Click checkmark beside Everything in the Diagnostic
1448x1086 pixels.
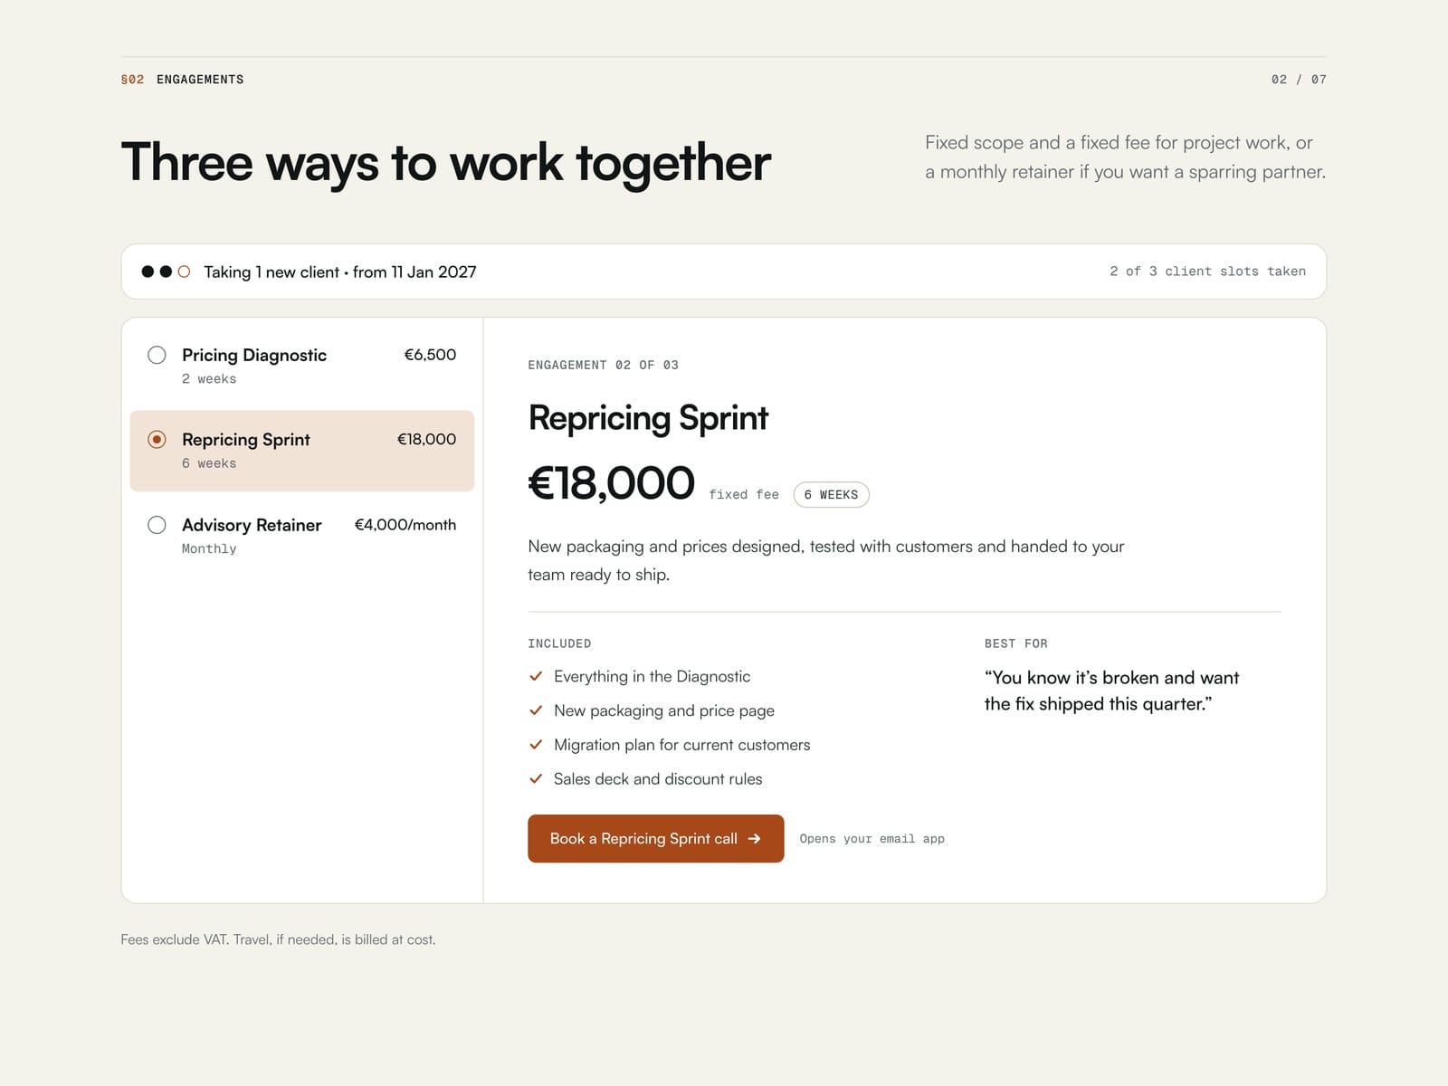[x=536, y=676]
